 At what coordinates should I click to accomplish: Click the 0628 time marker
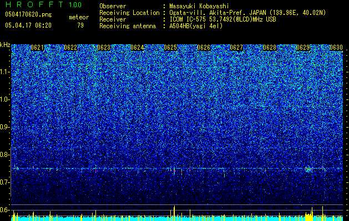(x=270, y=48)
